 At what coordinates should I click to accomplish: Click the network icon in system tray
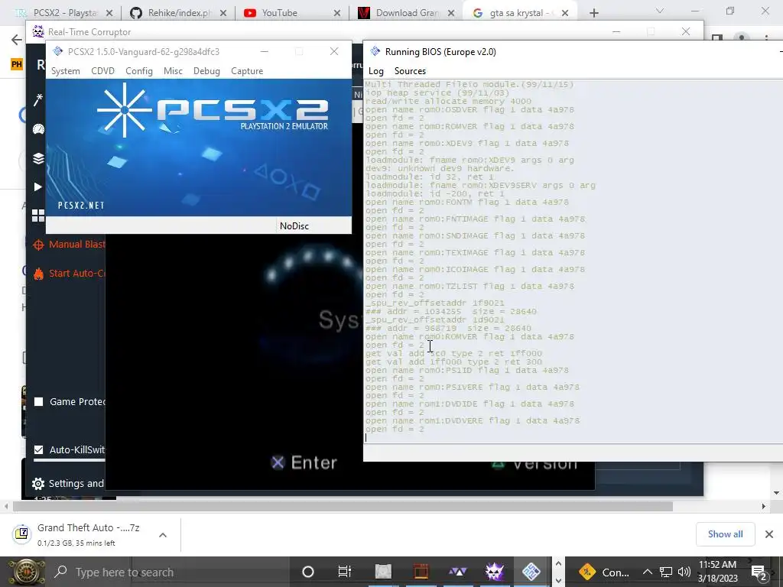(666, 572)
